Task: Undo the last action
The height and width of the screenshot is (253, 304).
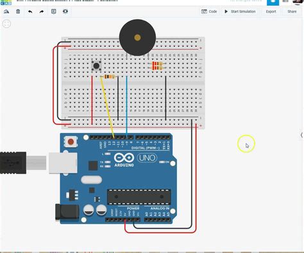Action: click(30, 12)
